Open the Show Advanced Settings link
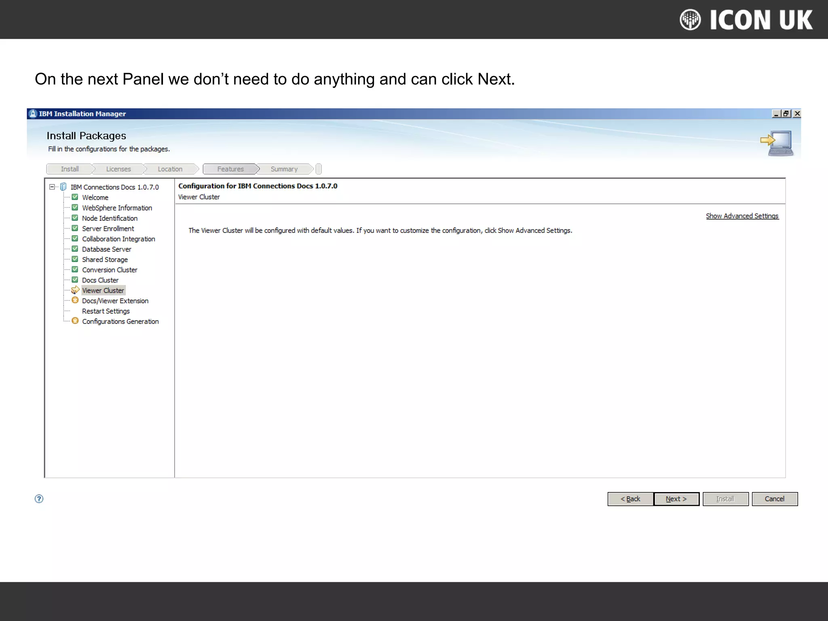Image resolution: width=828 pixels, height=621 pixels. pyautogui.click(x=742, y=216)
